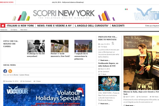159x106 pixels.
Task: Click 'No Comment' under Ritorno in Italia
Action: tap(143, 97)
